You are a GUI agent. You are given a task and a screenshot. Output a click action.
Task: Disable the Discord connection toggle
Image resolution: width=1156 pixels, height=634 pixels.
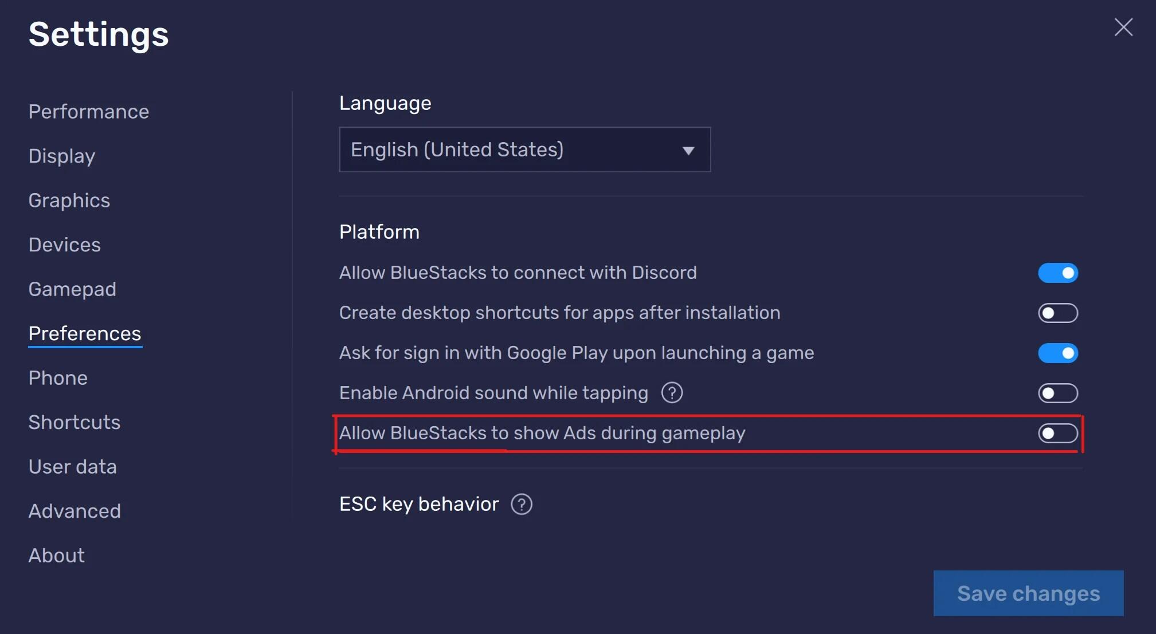tap(1057, 273)
